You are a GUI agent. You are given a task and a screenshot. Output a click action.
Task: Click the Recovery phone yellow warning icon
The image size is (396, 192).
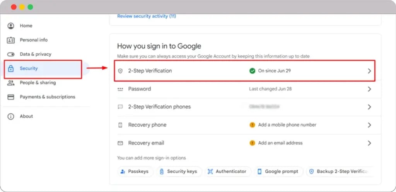pyautogui.click(x=252, y=125)
